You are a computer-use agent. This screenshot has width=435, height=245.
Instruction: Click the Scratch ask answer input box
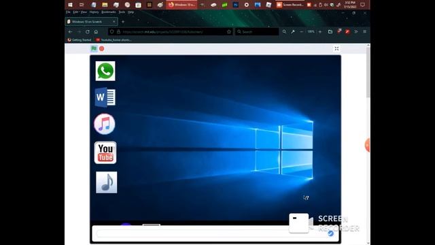pyautogui.click(x=212, y=233)
